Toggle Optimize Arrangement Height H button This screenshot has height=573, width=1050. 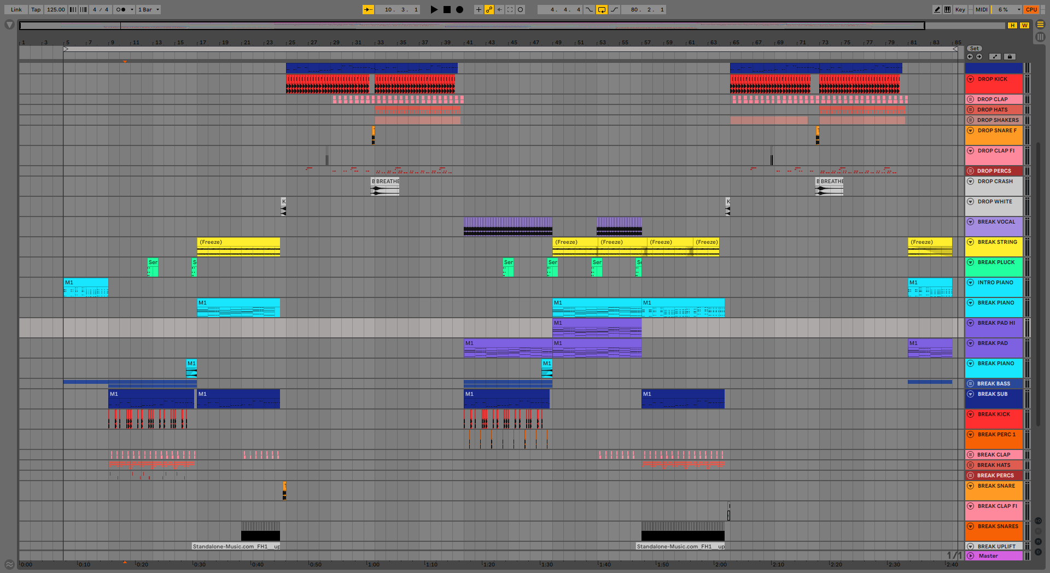(x=1012, y=25)
